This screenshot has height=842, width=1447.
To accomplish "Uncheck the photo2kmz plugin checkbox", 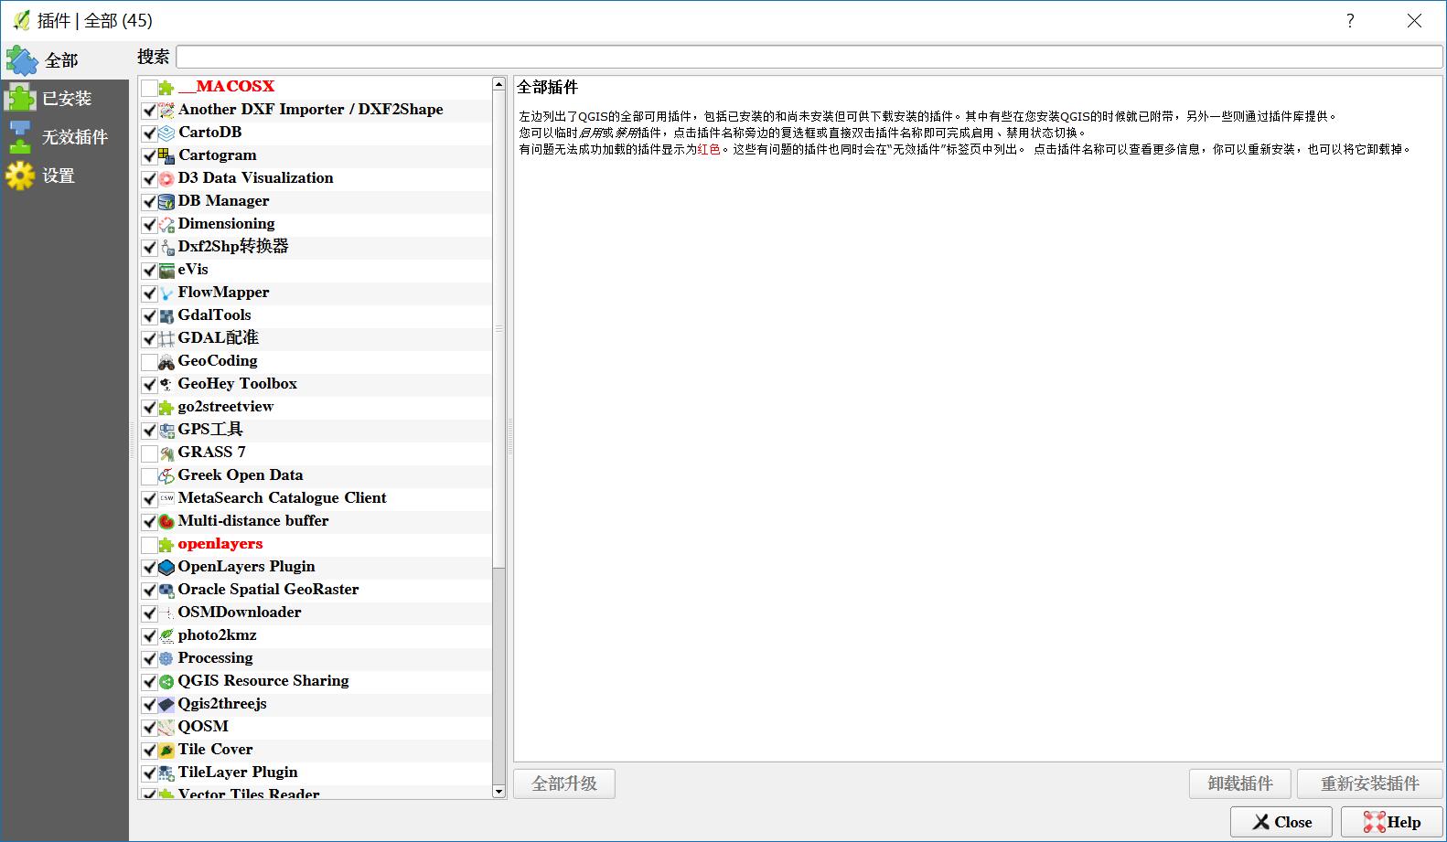I will tap(149, 636).
